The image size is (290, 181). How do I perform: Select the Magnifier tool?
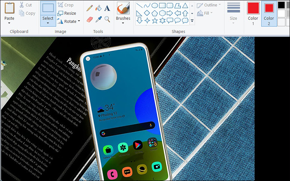point(107,19)
